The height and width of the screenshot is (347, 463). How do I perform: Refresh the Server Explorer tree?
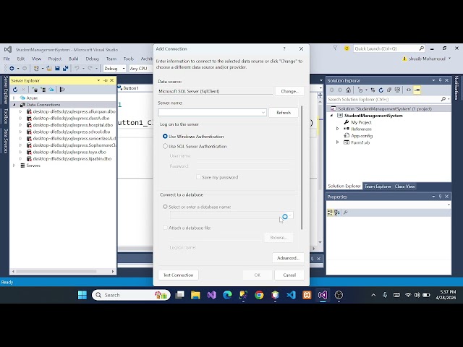(15, 90)
